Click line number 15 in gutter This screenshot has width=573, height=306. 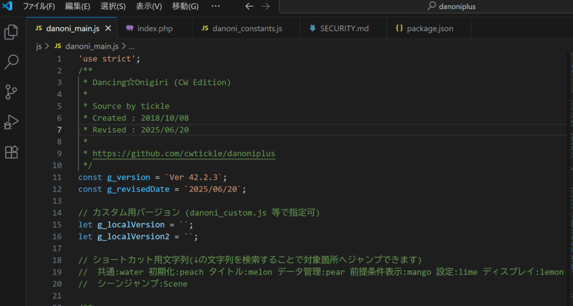[x=57, y=224]
